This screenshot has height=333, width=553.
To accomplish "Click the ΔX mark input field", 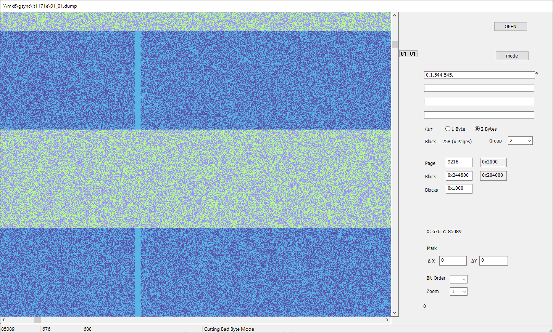I will 453,261.
